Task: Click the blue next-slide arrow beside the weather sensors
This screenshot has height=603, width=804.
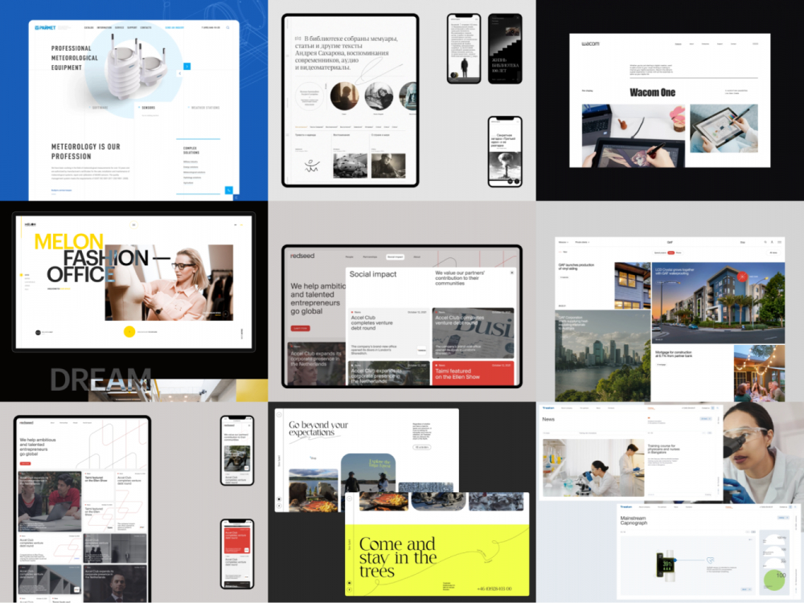Action: (187, 66)
